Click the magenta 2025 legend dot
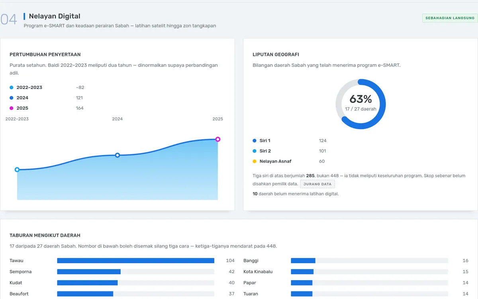 pyautogui.click(x=12, y=108)
